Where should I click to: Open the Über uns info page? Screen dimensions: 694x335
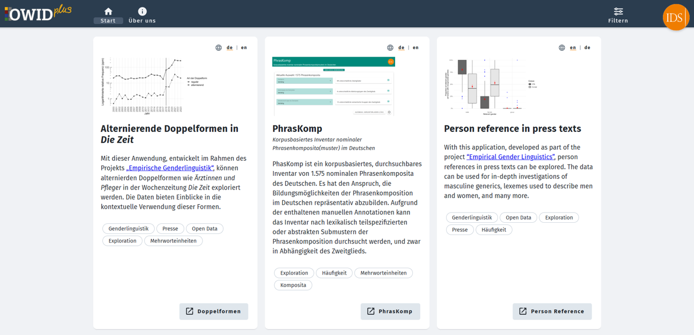(142, 15)
